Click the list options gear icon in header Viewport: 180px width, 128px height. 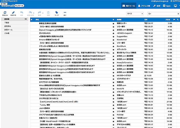(x=32, y=19)
